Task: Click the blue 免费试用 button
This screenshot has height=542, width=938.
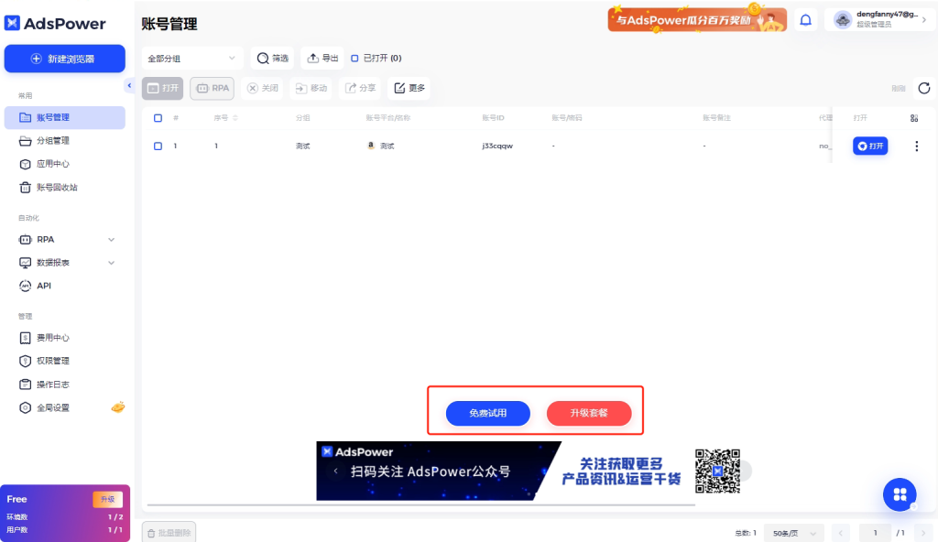Action: click(488, 414)
